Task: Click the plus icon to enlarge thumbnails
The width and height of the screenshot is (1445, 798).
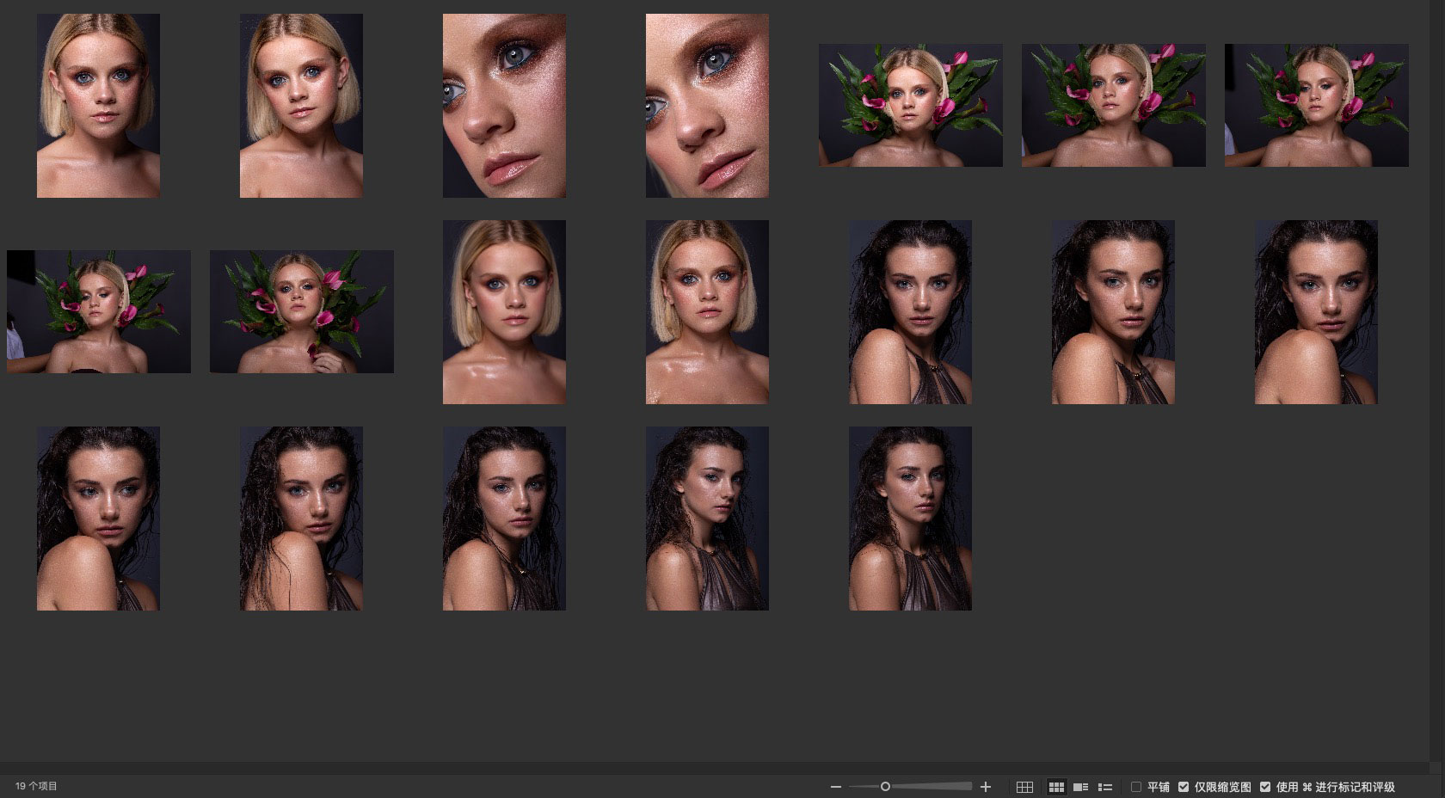Action: (x=986, y=787)
